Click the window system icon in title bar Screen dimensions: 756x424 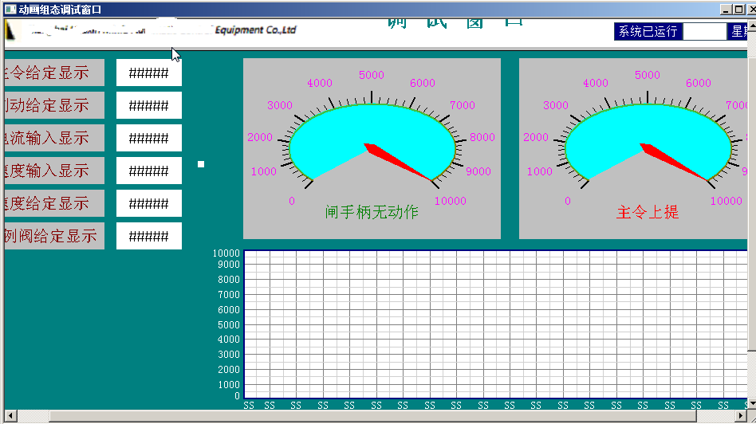[x=10, y=10]
